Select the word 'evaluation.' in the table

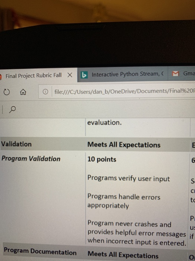coord(104,123)
